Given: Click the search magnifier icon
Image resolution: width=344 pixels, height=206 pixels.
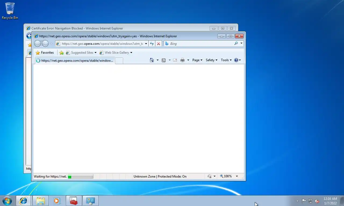Looking at the screenshot, I should [x=236, y=43].
